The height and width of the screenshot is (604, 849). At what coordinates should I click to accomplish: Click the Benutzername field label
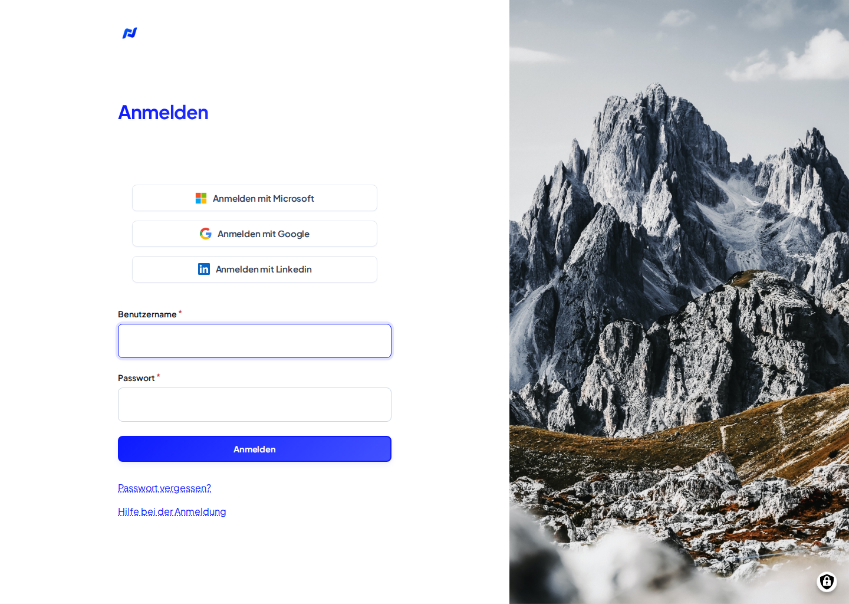click(x=147, y=314)
